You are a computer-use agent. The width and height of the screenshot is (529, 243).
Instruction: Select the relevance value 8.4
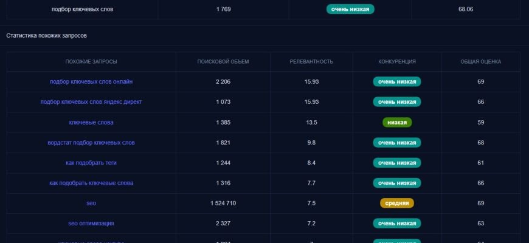pyautogui.click(x=311, y=163)
